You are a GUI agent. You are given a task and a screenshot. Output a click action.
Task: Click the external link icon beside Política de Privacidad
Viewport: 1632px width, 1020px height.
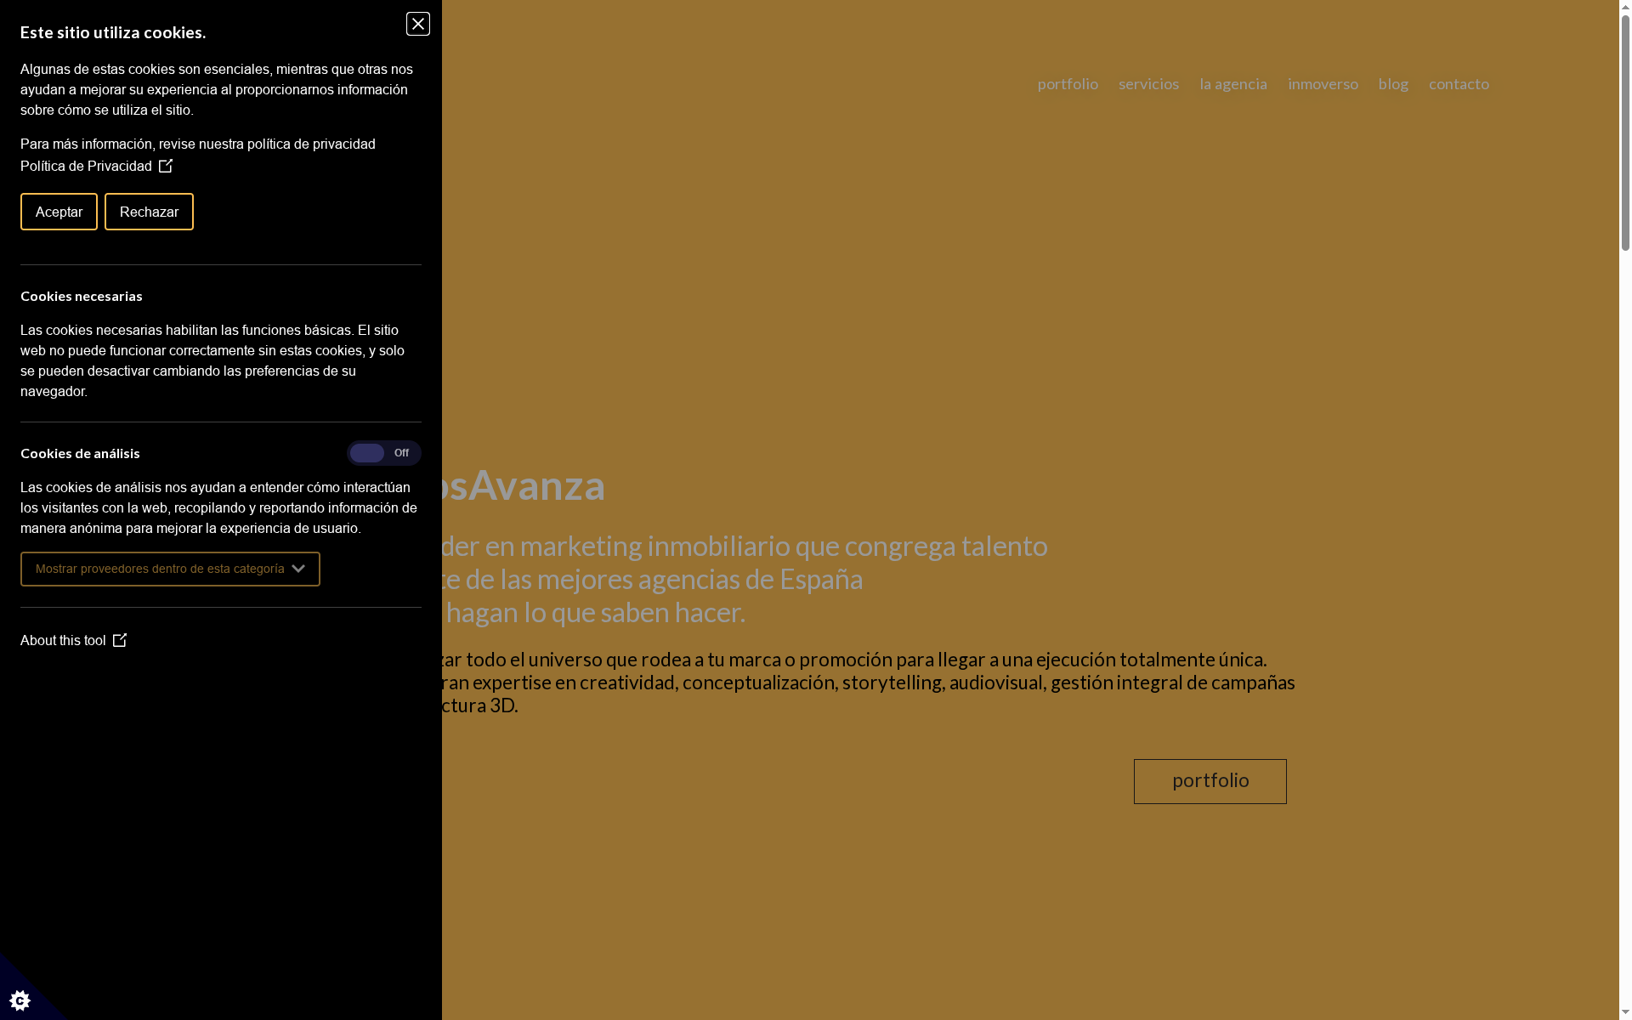pos(165,166)
